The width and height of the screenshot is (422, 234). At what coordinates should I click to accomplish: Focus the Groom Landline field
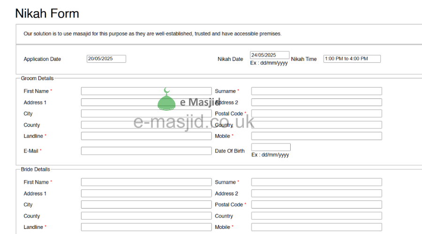[x=146, y=136]
